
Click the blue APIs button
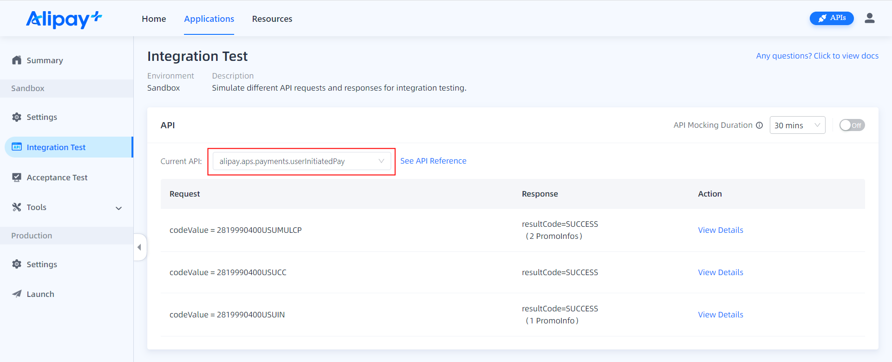pyautogui.click(x=831, y=18)
